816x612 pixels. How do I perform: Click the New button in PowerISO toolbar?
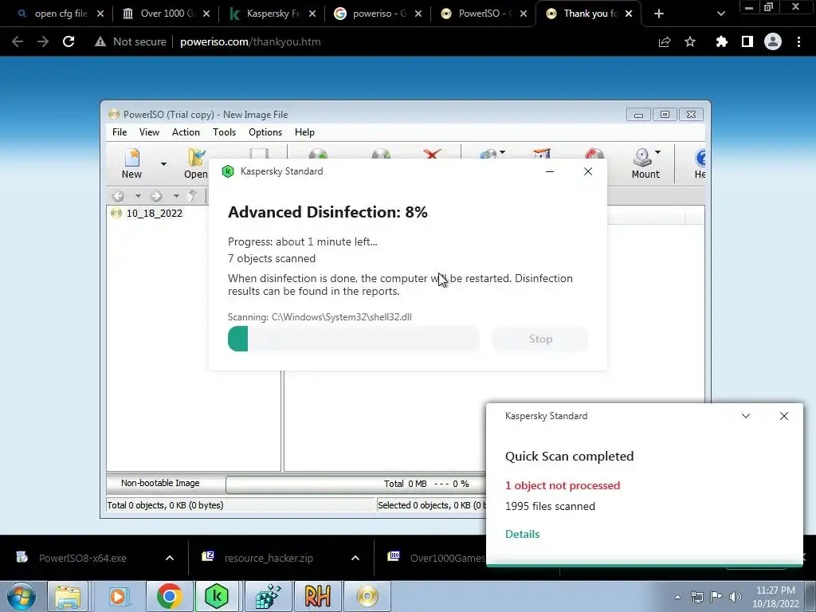click(131, 163)
